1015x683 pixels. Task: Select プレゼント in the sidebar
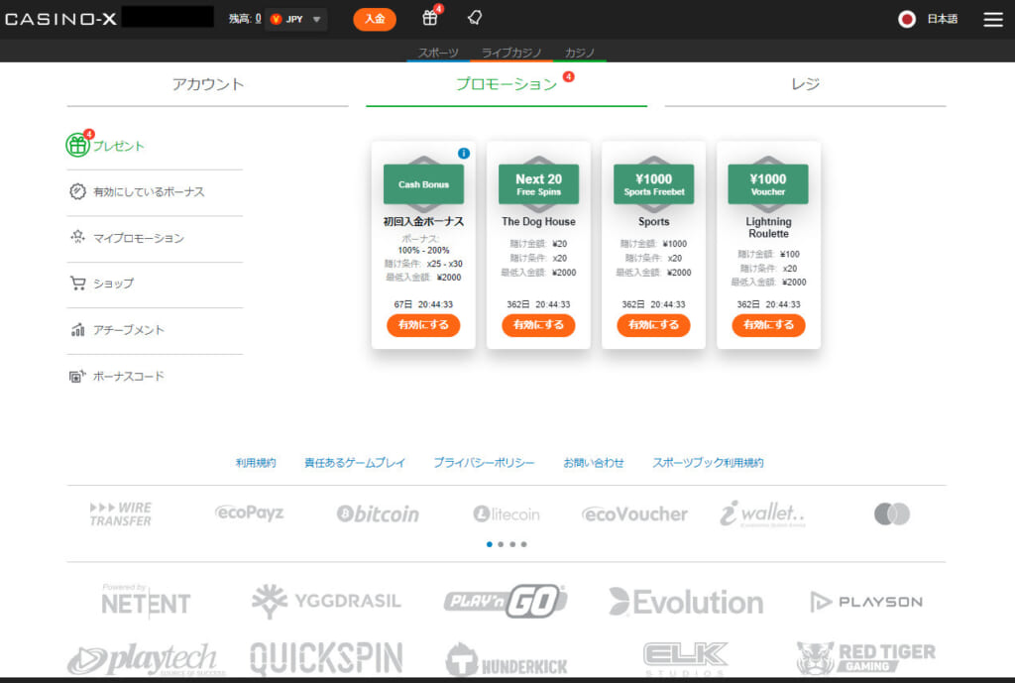pos(119,146)
